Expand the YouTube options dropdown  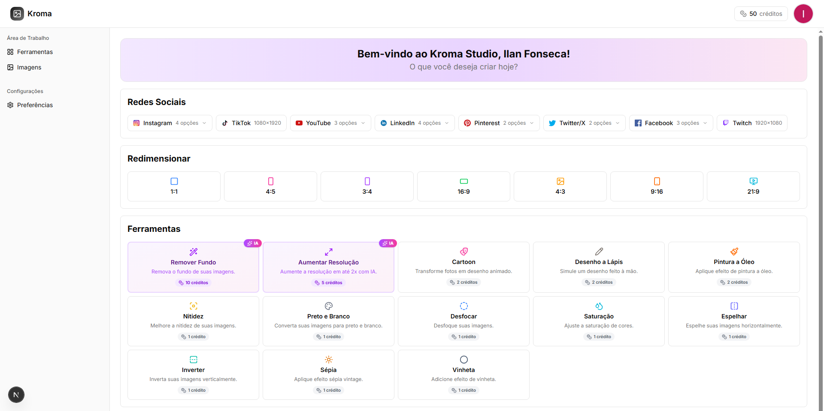click(330, 123)
